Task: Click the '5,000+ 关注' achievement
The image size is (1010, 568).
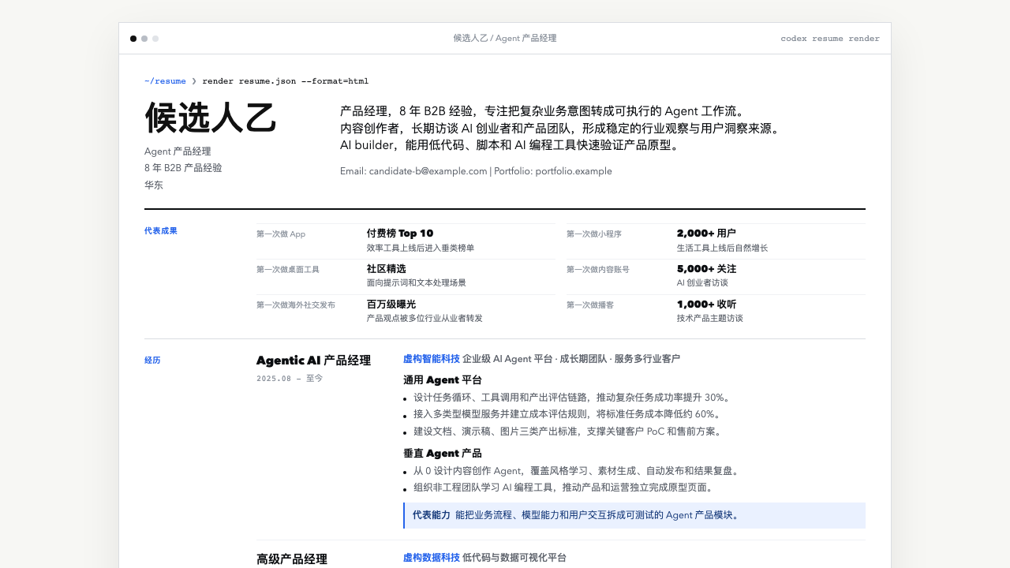Action: 706,269
